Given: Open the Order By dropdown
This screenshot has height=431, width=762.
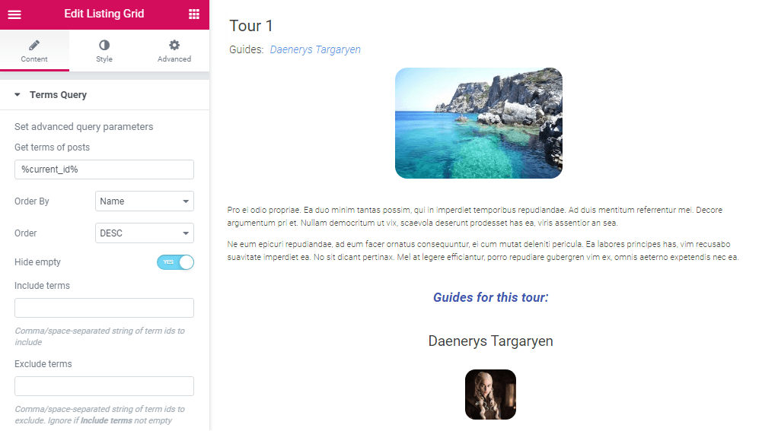Looking at the screenshot, I should [145, 201].
